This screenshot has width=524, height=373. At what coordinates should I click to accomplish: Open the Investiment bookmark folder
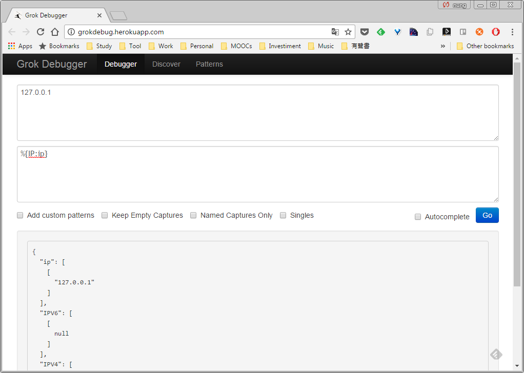[x=280, y=46]
